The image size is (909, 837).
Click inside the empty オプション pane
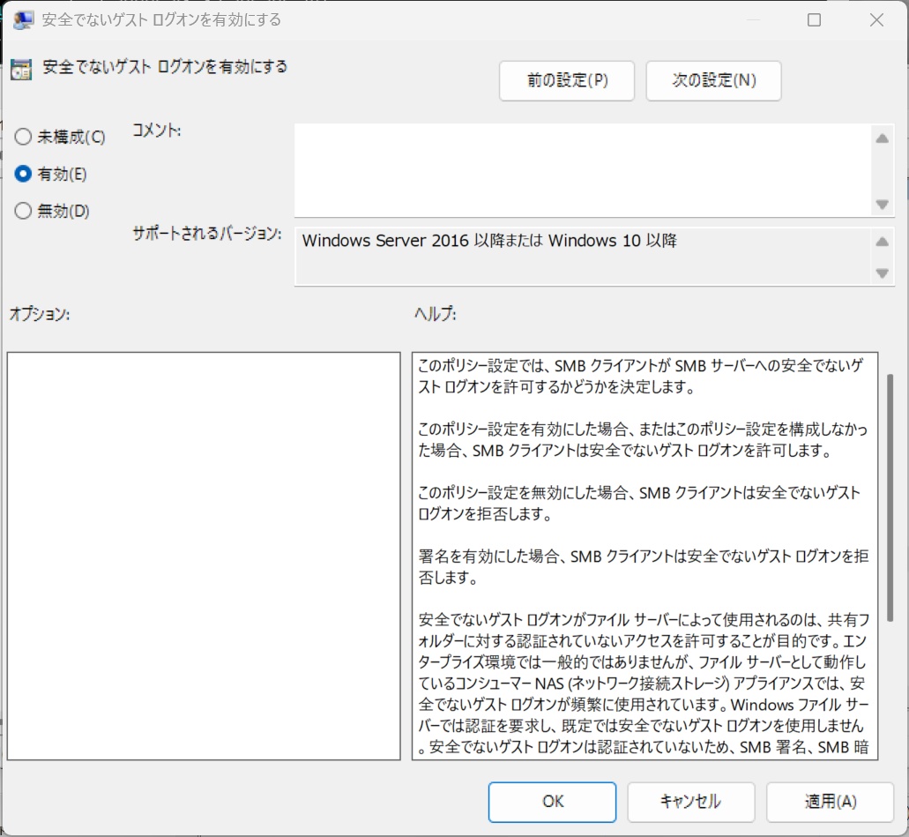click(x=204, y=556)
